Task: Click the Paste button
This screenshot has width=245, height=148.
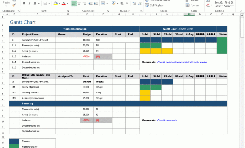Action: [6, 4]
